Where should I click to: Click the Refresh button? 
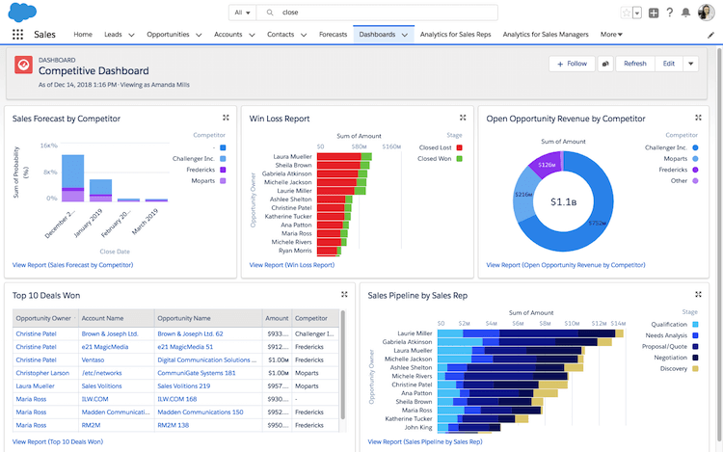click(634, 64)
